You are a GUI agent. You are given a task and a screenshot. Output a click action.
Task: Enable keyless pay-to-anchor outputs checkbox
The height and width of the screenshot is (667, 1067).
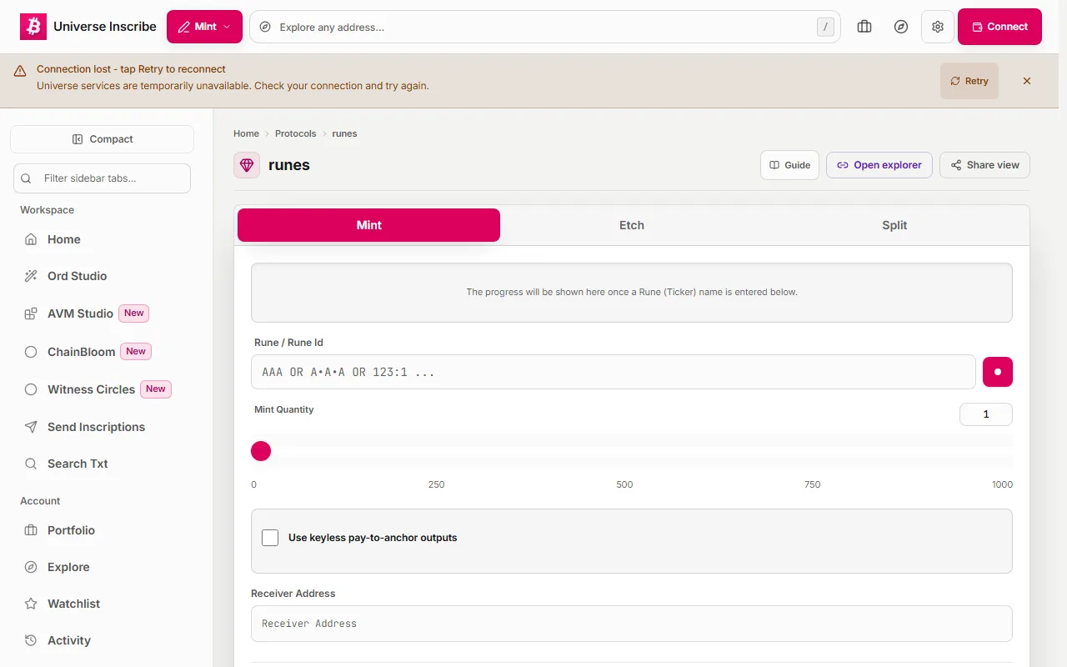click(270, 538)
